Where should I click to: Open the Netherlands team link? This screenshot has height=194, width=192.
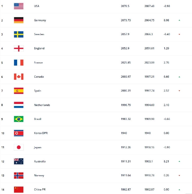[x=42, y=105]
